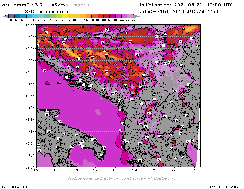Screen dimensions: 244x189
Task: Pick the magenta legend swatch between 24 and 26
Action: pyautogui.click(x=112, y=16)
